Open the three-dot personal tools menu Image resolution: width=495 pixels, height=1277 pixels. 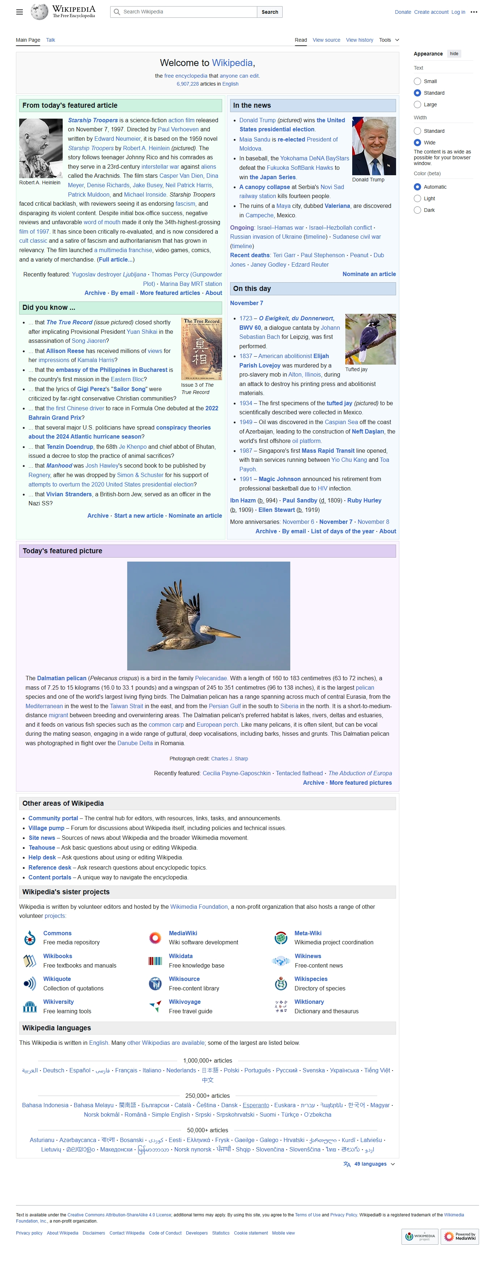coord(474,12)
